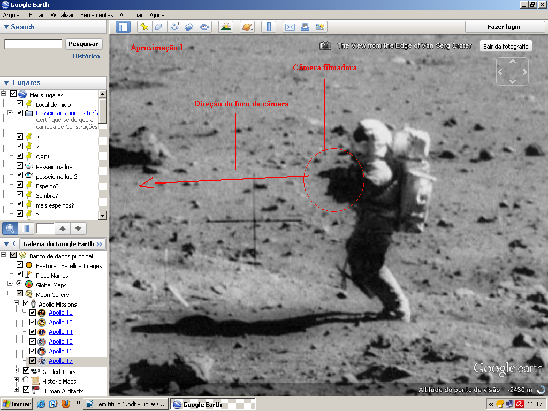Toggle the sidebar panel button

[123, 27]
